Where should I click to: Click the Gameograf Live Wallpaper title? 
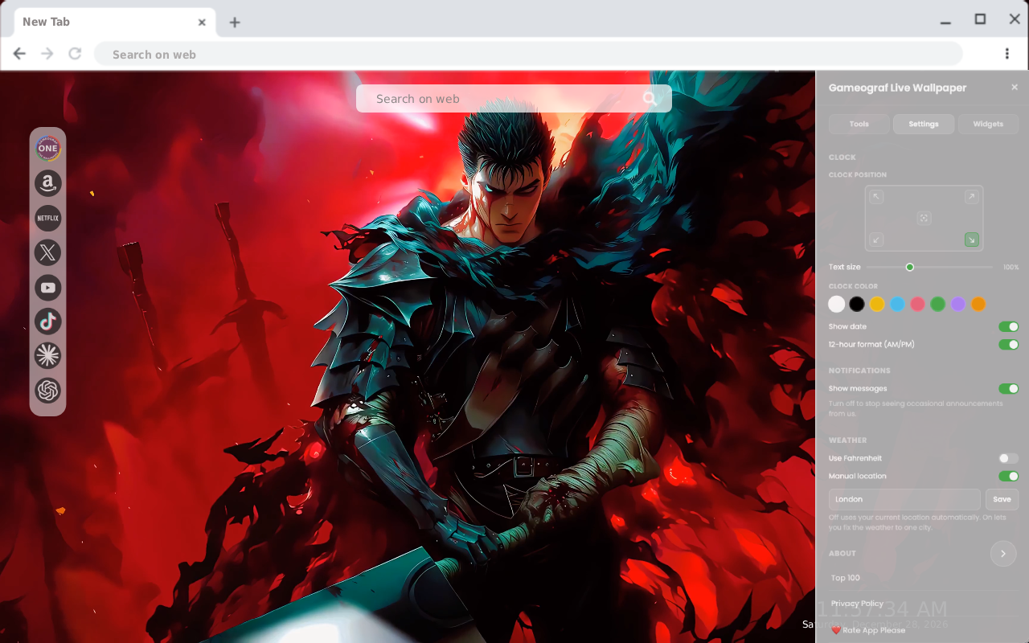tap(897, 88)
